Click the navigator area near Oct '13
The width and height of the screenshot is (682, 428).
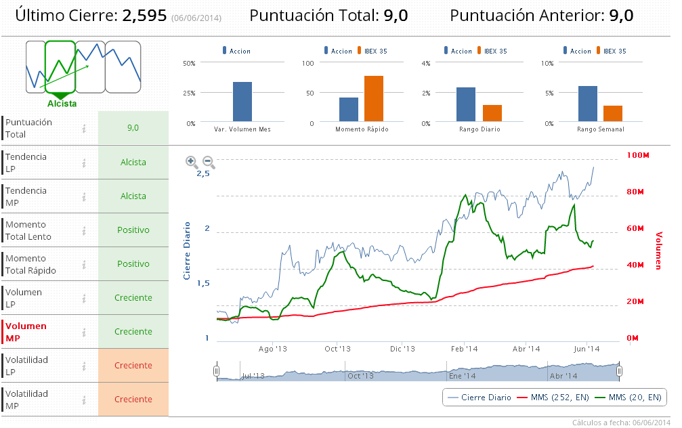[x=360, y=375]
